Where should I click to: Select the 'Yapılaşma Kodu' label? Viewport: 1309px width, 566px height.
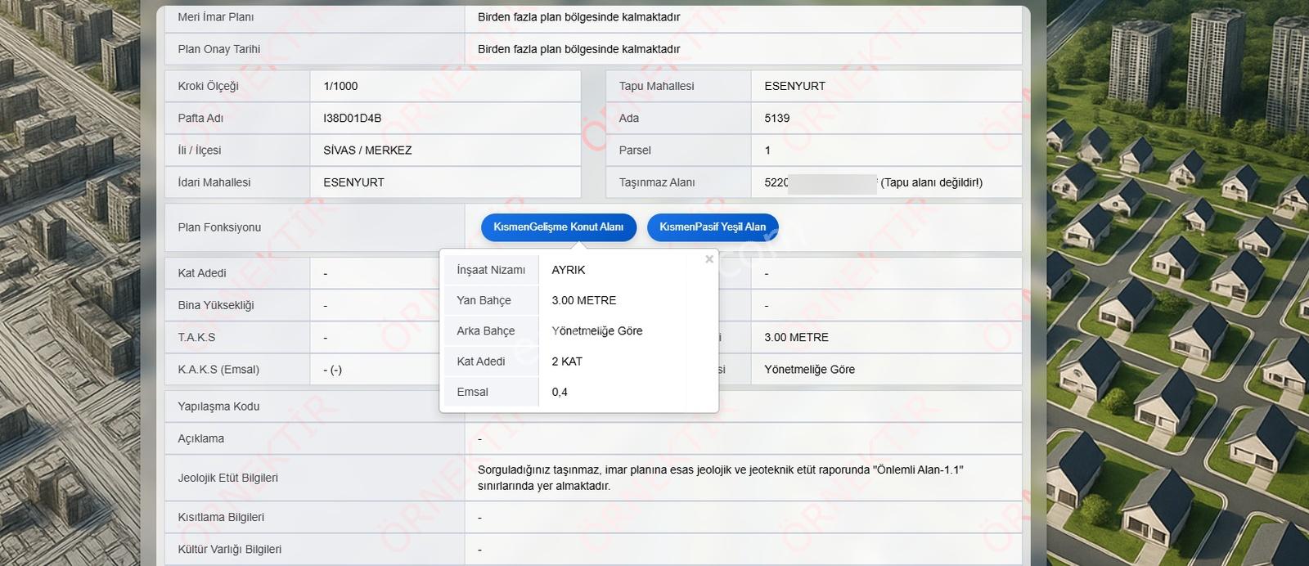(x=218, y=407)
